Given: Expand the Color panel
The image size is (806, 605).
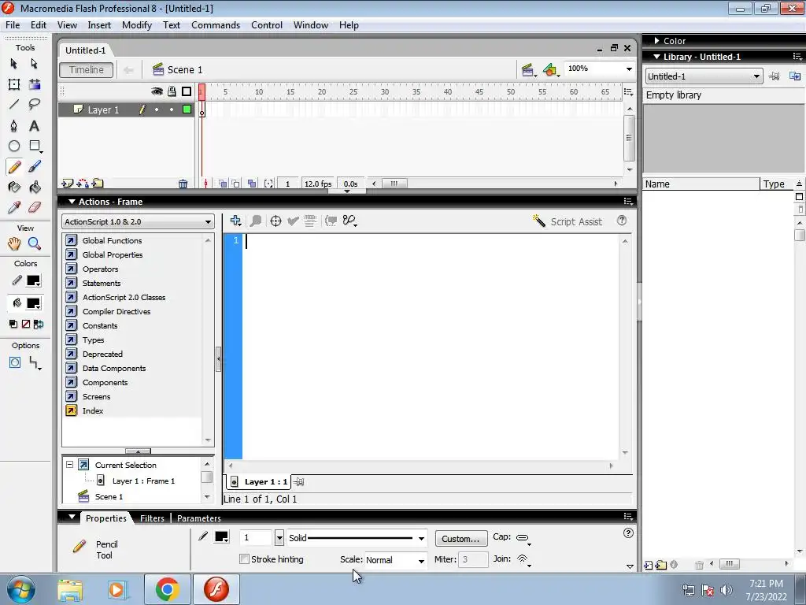Looking at the screenshot, I should pyautogui.click(x=656, y=41).
